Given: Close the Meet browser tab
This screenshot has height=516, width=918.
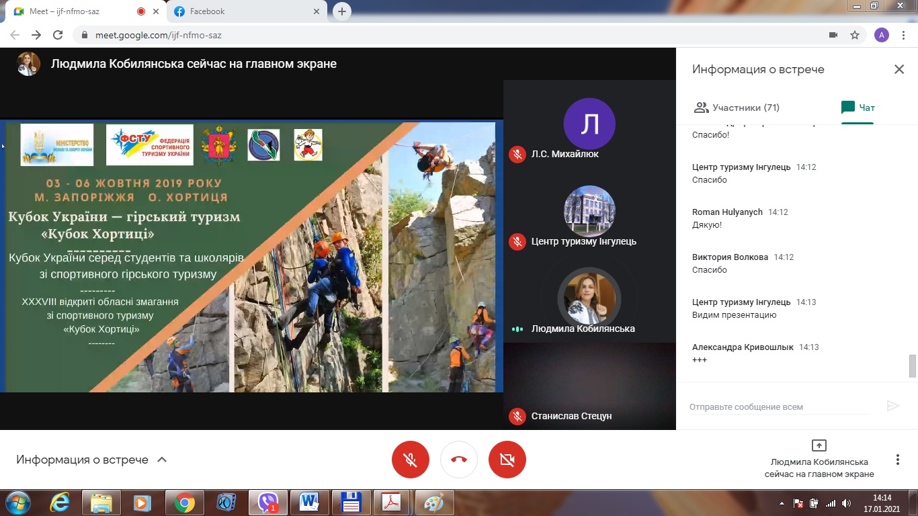Looking at the screenshot, I should click(x=157, y=11).
